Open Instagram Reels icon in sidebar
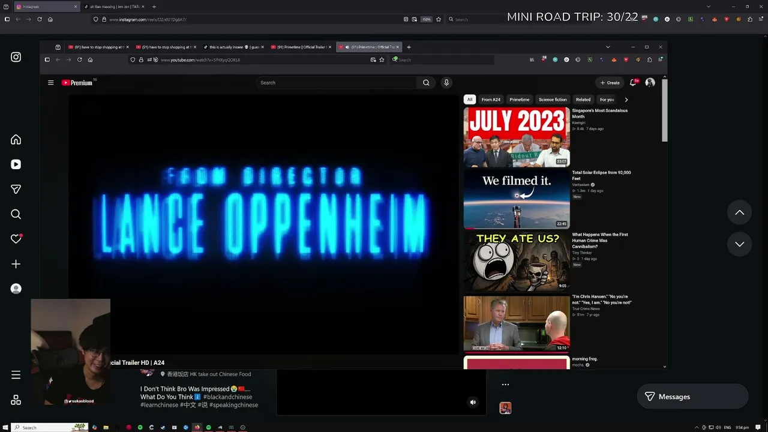Screen dimensions: 768x432 coord(16,164)
